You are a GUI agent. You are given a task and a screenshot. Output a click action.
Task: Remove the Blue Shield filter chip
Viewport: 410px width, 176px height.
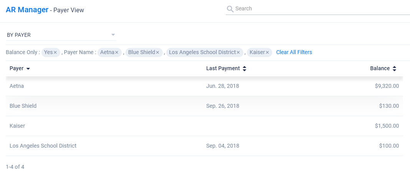pyautogui.click(x=157, y=52)
